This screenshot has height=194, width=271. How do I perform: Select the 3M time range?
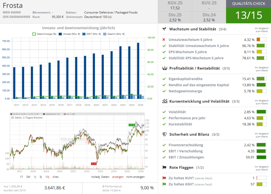[28, 177]
